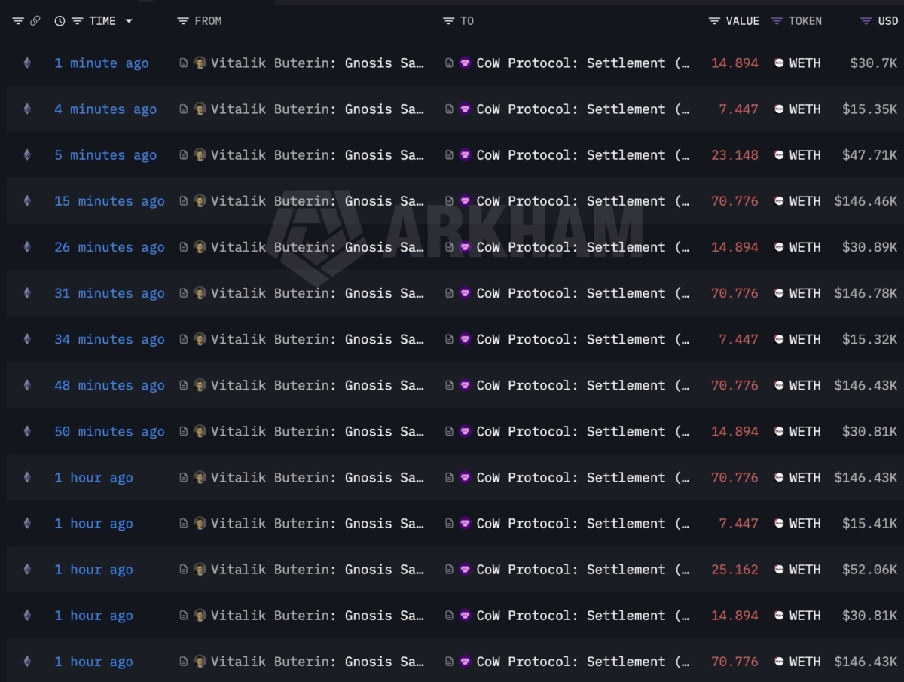Image resolution: width=904 pixels, height=682 pixels.
Task: Open the chain/link filter icon in the header
Action: pyautogui.click(x=35, y=21)
